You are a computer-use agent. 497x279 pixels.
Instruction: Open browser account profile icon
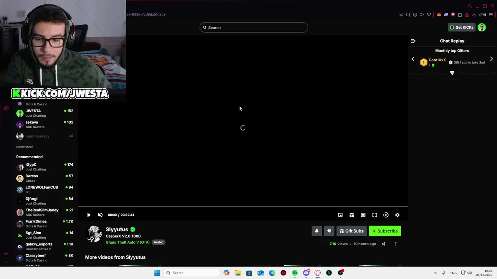click(467, 15)
